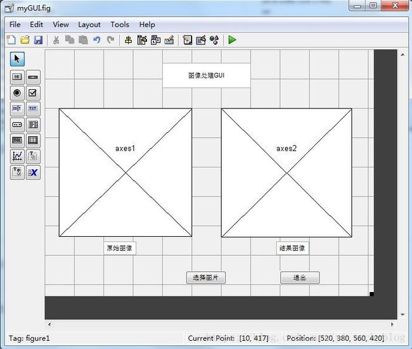Screen dimensions: 412x349
Task: Pick the Edit Text component tool
Action: (x=17, y=109)
